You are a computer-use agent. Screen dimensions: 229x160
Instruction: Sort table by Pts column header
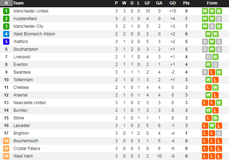pyautogui.click(x=186, y=3)
